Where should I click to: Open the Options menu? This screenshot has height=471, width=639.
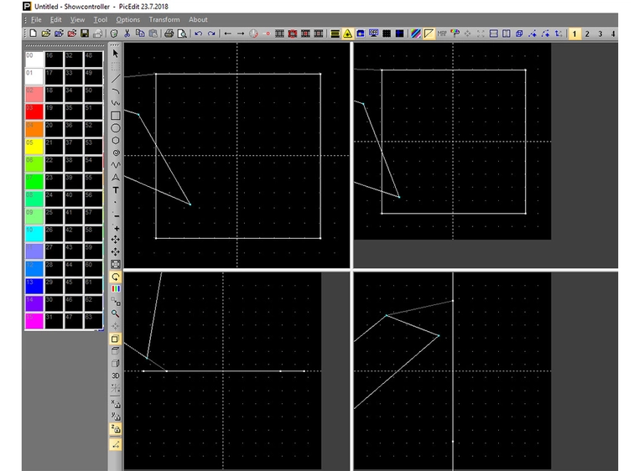point(128,19)
